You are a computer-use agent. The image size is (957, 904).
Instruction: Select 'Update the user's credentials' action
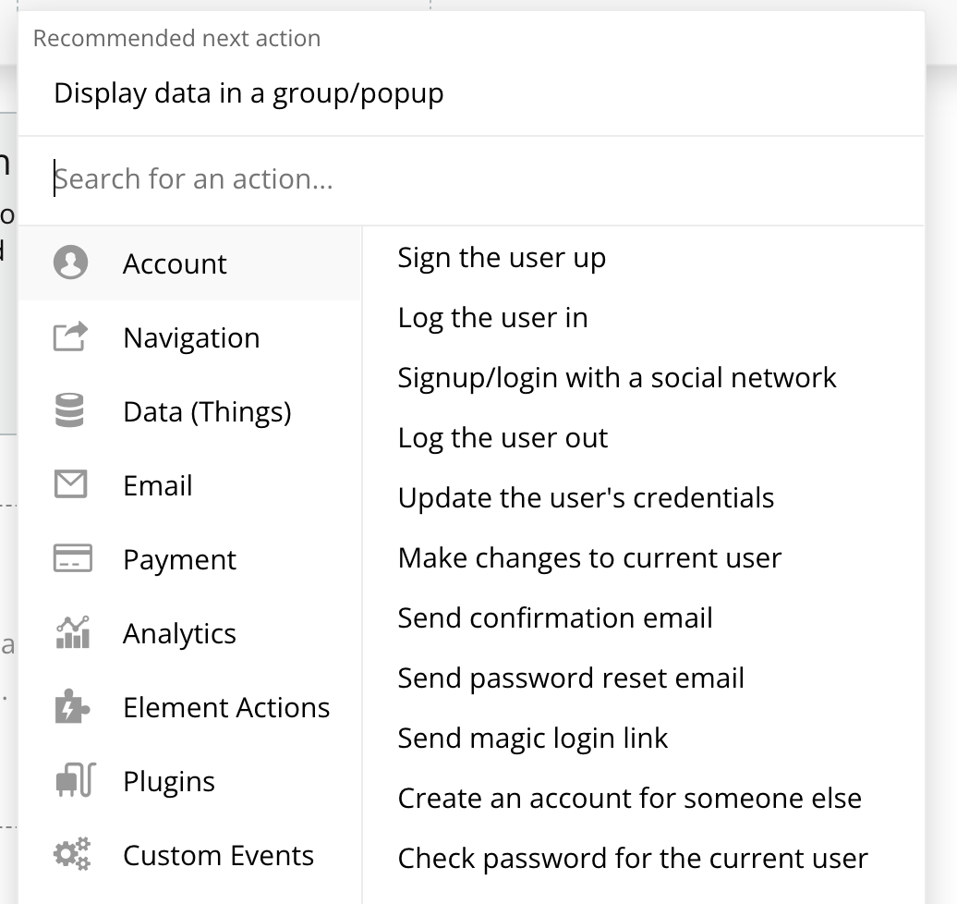pyautogui.click(x=586, y=498)
